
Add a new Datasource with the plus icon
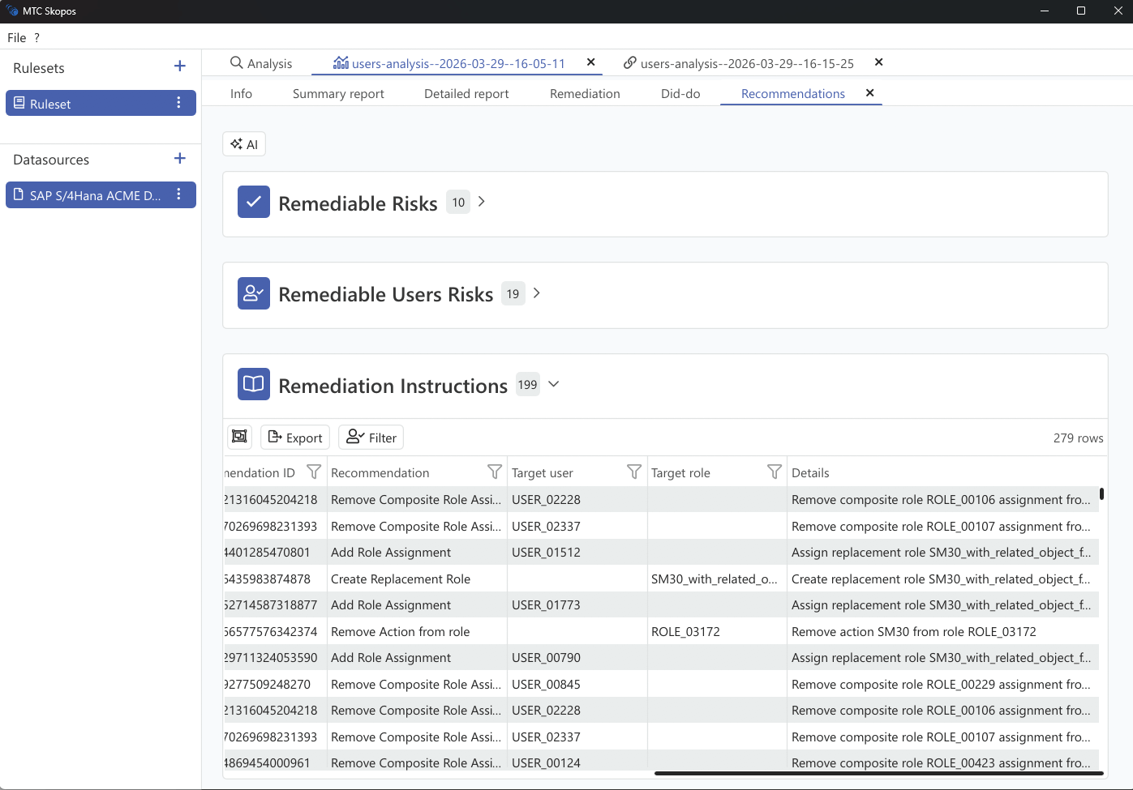179,158
